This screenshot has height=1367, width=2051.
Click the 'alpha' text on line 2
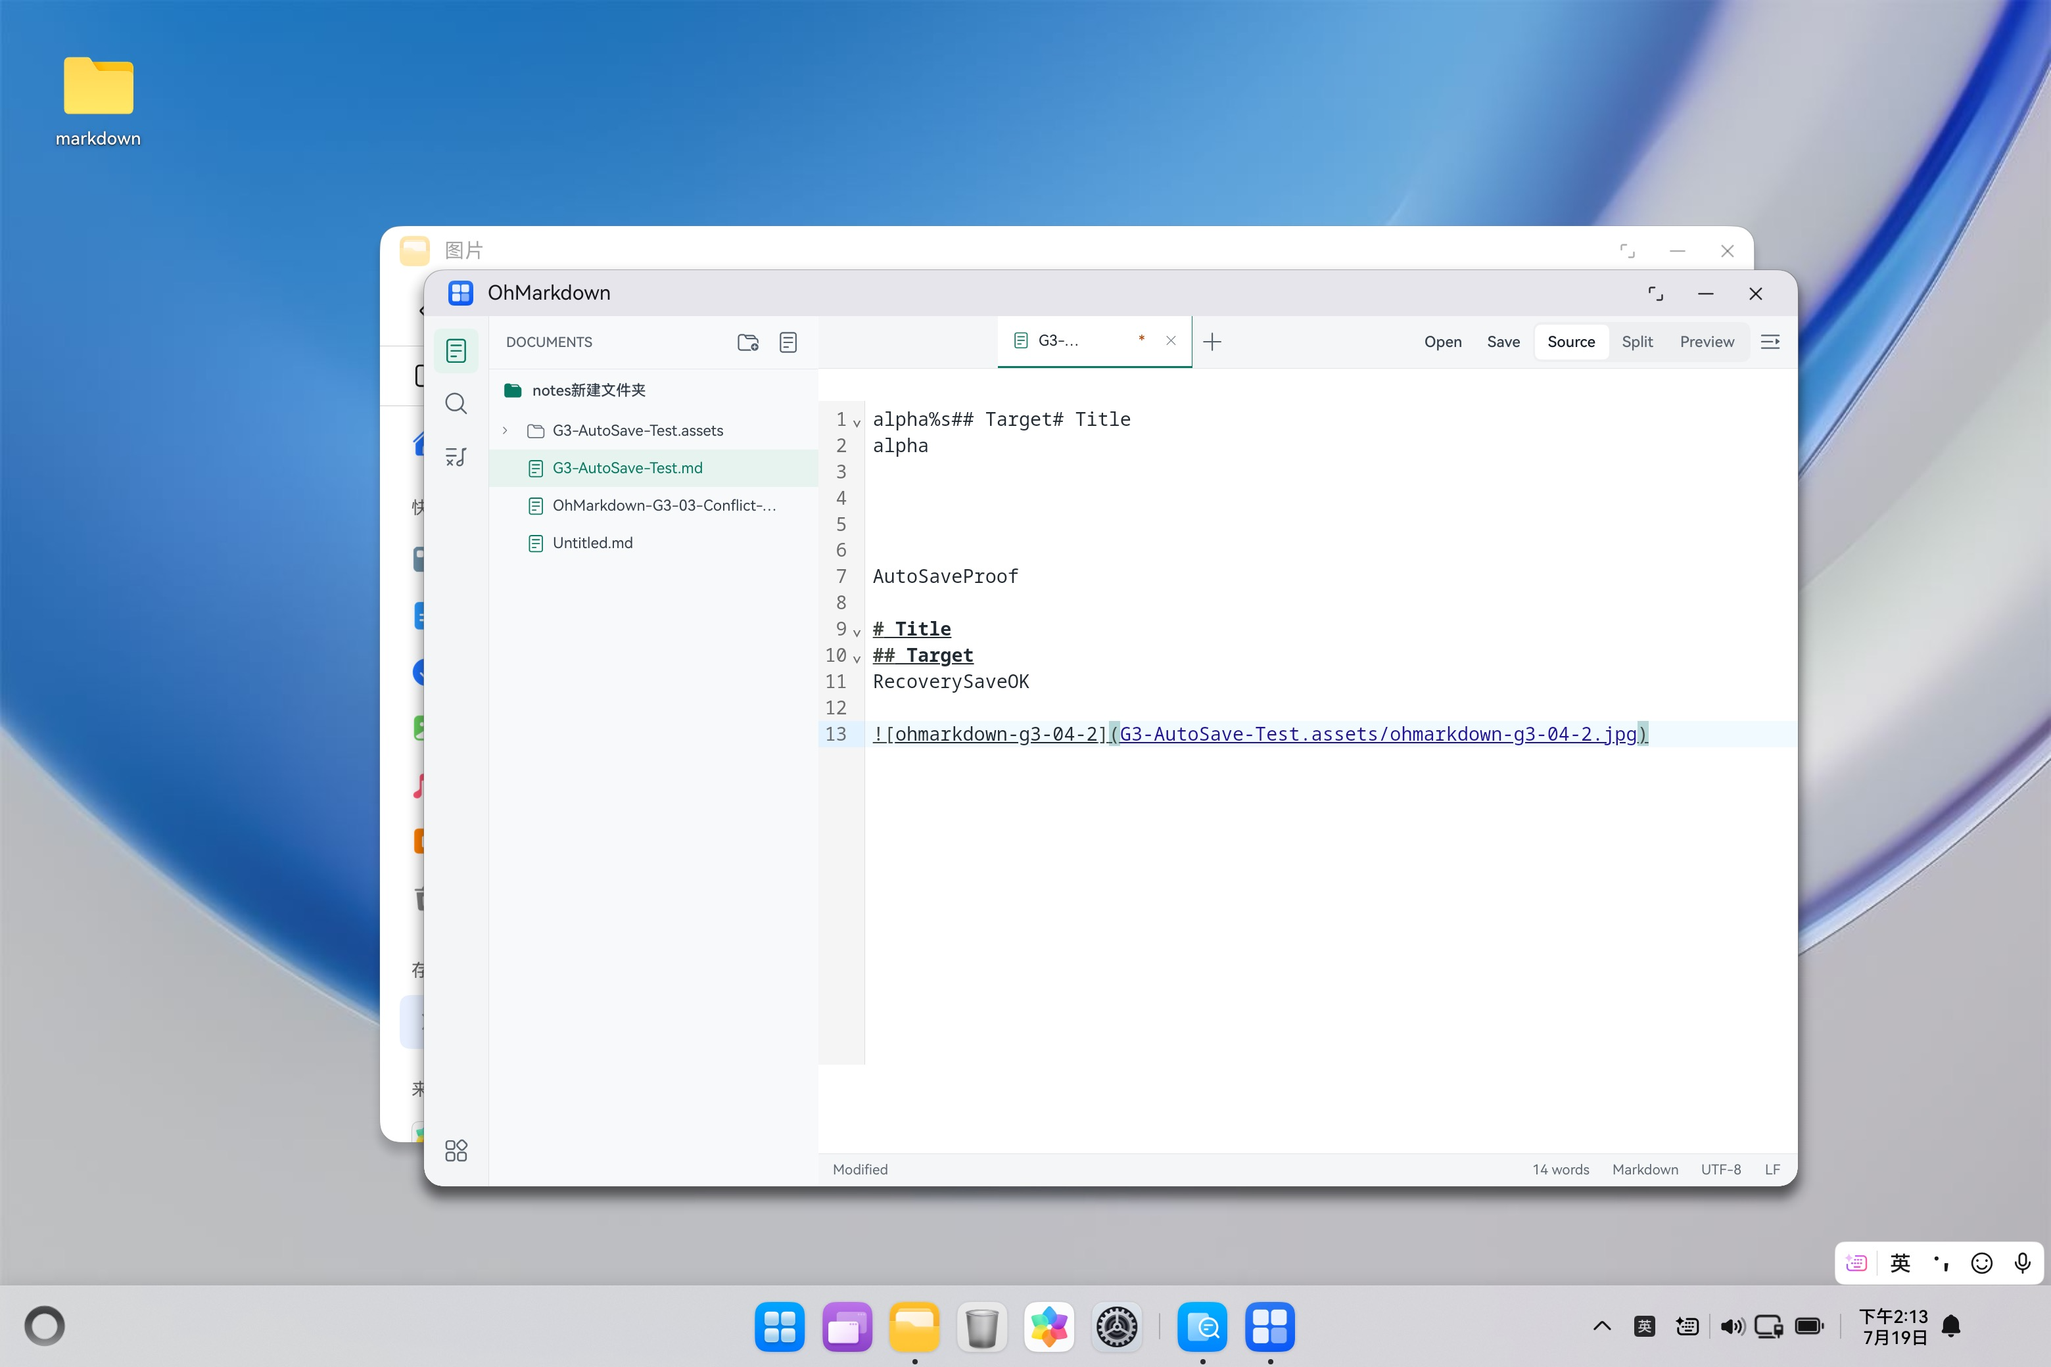pos(900,446)
